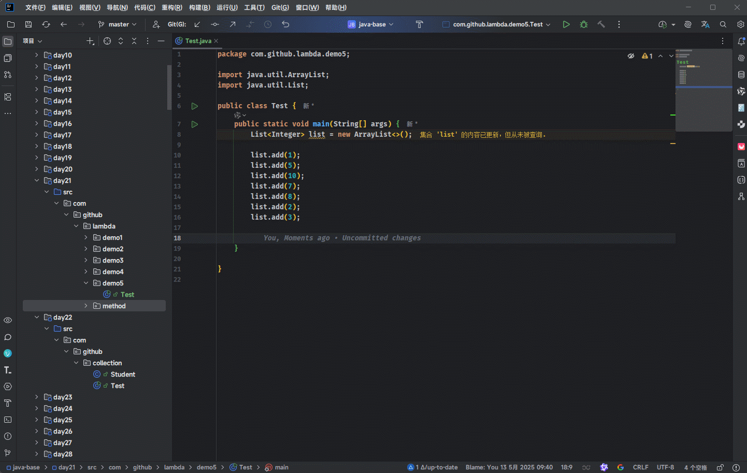Select the Test.java editor tab
Screen dimensions: 747x473
point(198,41)
